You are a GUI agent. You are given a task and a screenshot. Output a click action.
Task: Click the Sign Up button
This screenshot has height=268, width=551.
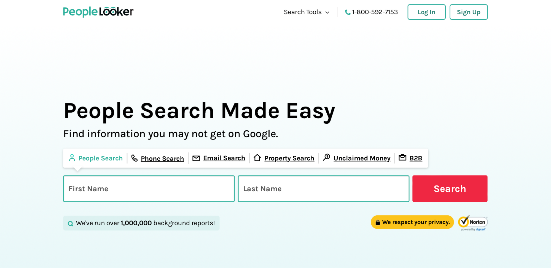tap(469, 12)
